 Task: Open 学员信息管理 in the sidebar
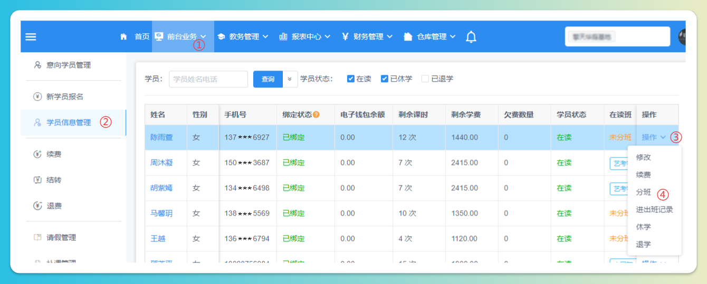tap(69, 122)
